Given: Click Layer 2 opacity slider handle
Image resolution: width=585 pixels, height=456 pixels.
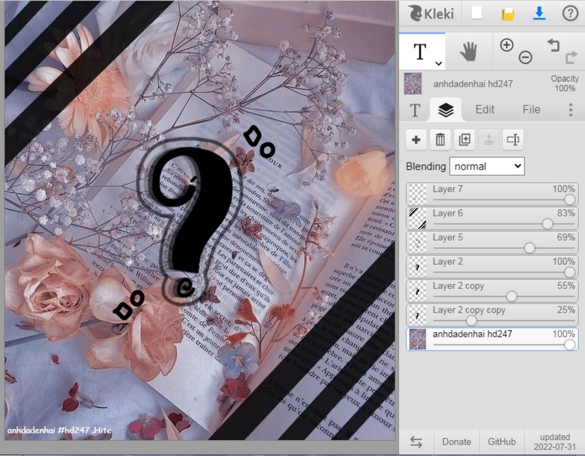Looking at the screenshot, I should pyautogui.click(x=570, y=272).
